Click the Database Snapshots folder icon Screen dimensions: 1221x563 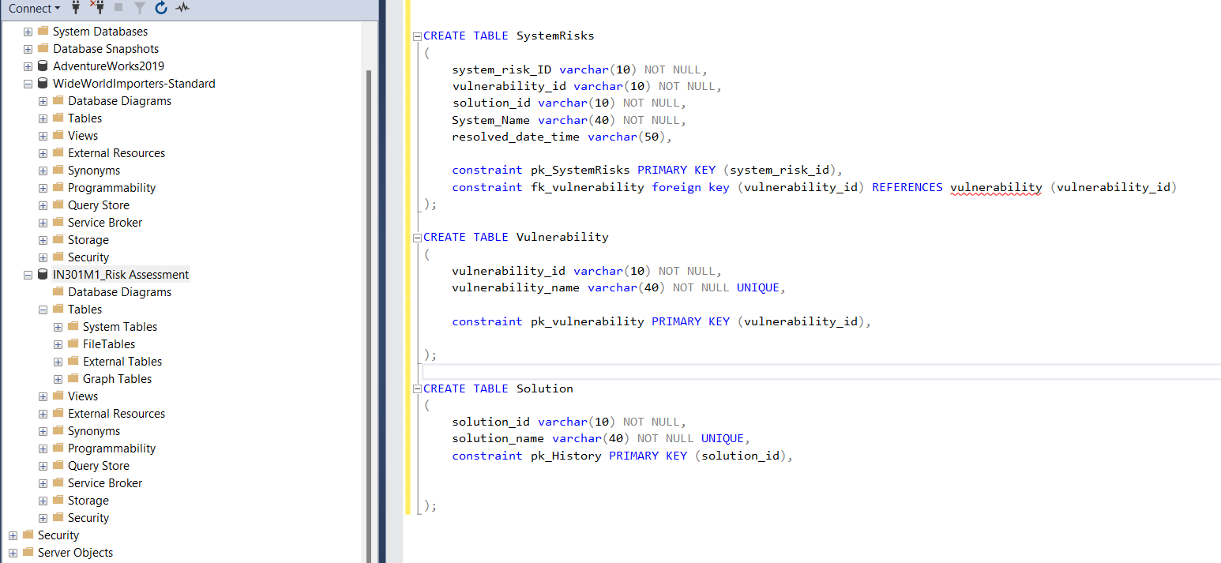(x=42, y=48)
